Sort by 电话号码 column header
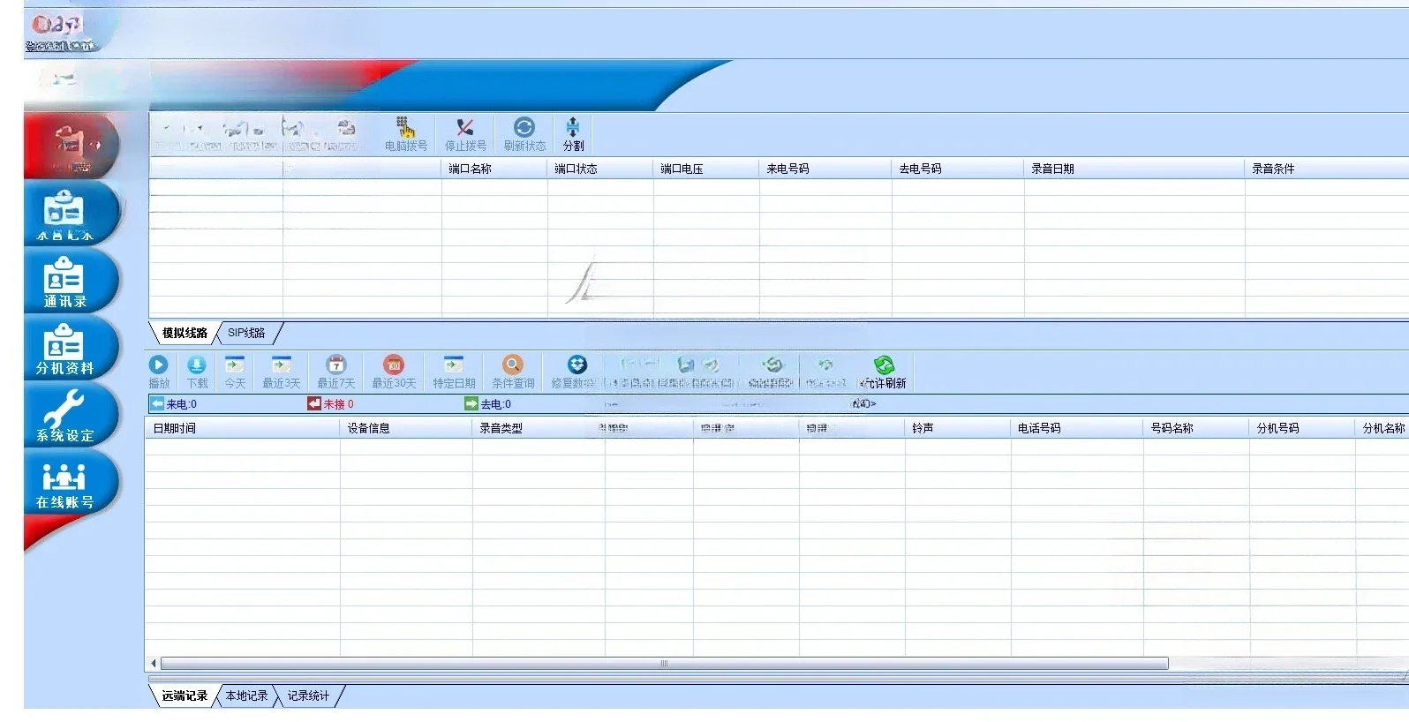This screenshot has width=1409, height=722. click(1077, 428)
